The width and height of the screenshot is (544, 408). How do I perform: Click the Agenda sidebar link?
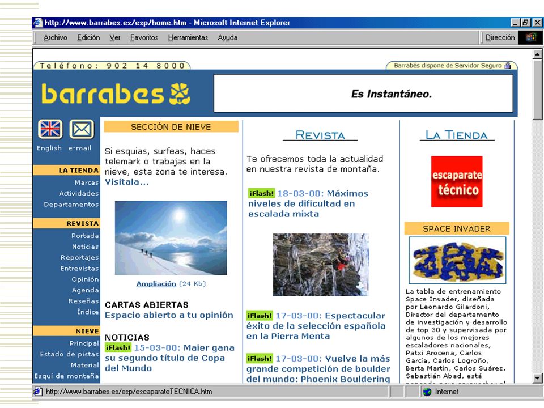click(85, 290)
